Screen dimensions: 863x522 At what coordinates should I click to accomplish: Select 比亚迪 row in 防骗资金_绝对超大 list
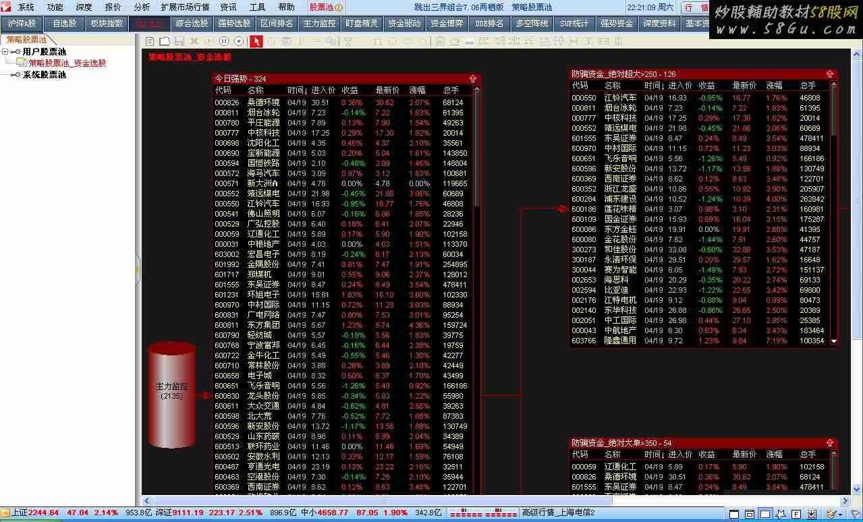click(700, 290)
